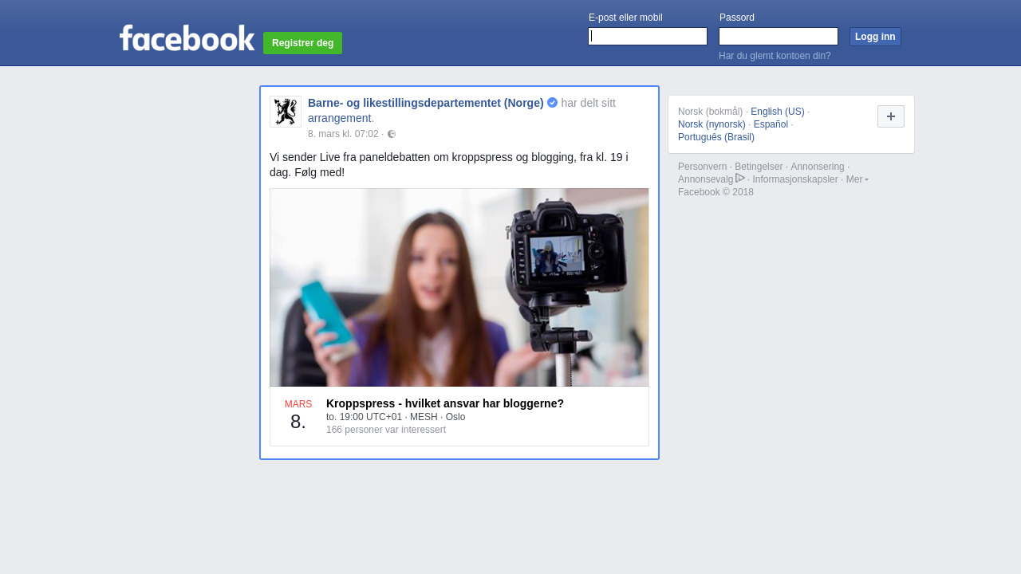The image size is (1021, 574).
Task: Follow the arrangement link in the post
Action: click(339, 118)
